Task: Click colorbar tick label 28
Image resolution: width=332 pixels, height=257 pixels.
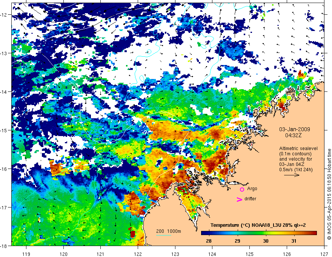Action: tap(209, 241)
